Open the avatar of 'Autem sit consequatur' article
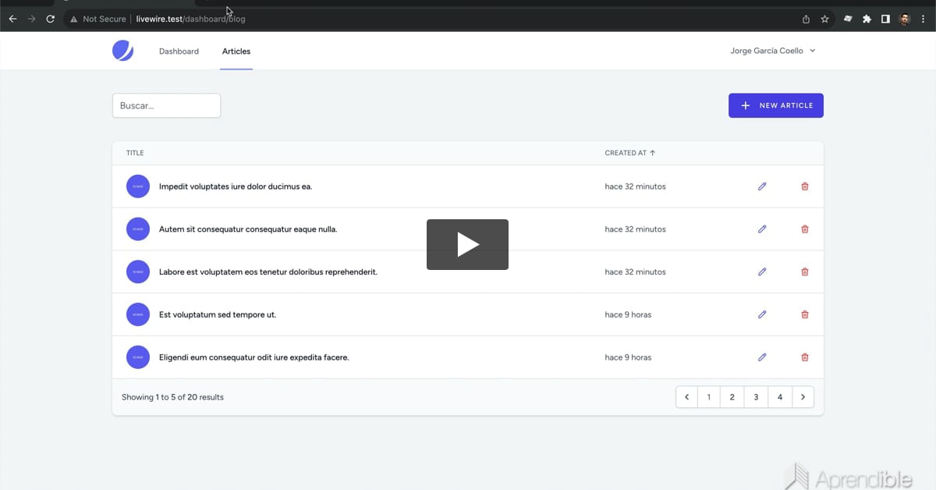The image size is (936, 490). click(x=138, y=229)
